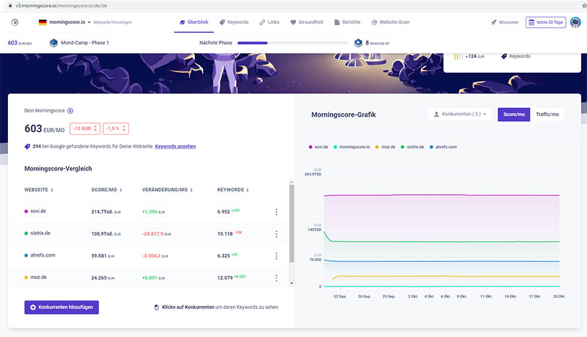Open the three-dot menu for ahrefs.com

click(x=276, y=256)
